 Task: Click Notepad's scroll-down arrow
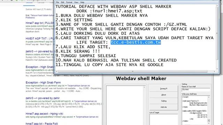click(x=217, y=69)
